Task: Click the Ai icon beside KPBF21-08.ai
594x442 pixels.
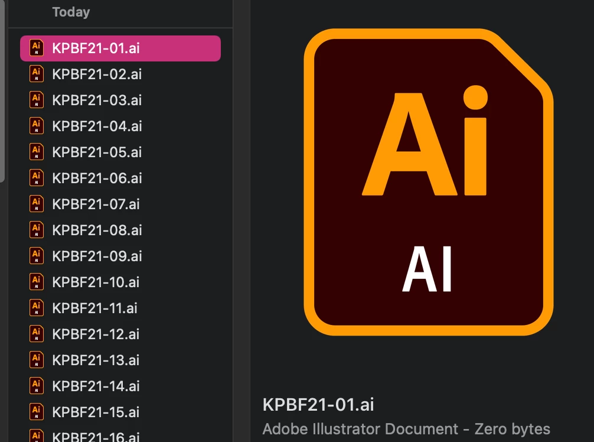Action: click(37, 230)
